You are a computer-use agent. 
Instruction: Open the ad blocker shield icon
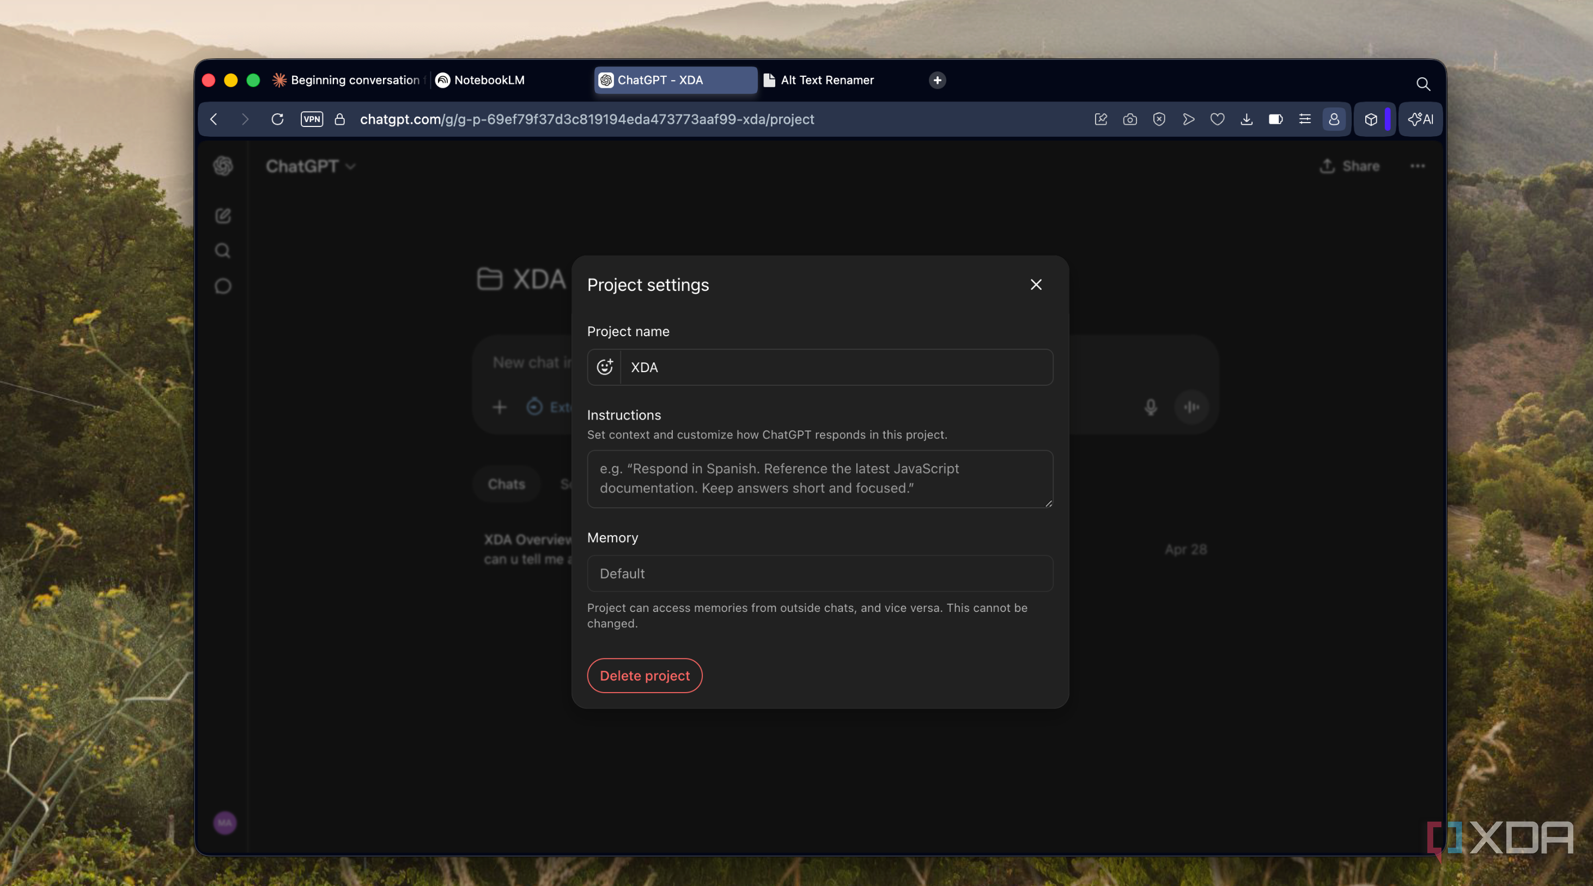[1159, 119]
